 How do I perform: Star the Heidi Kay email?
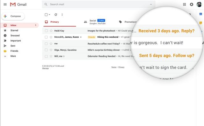51,31
